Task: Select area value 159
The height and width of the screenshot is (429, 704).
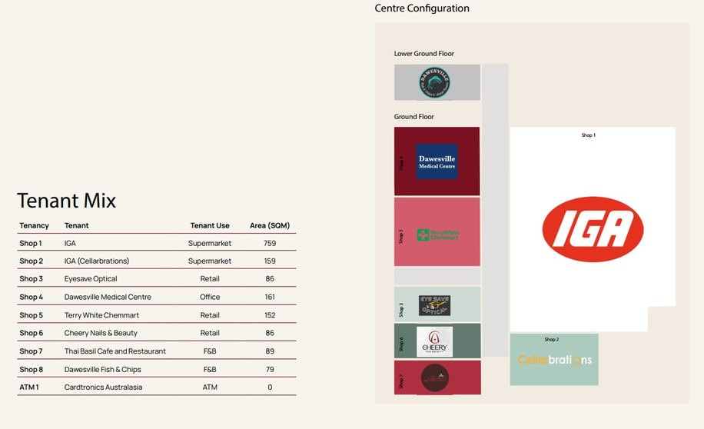Action: coord(270,261)
